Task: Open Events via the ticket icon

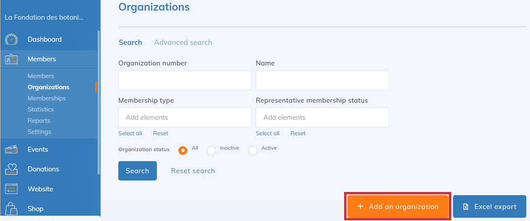Action: pyautogui.click(x=11, y=150)
